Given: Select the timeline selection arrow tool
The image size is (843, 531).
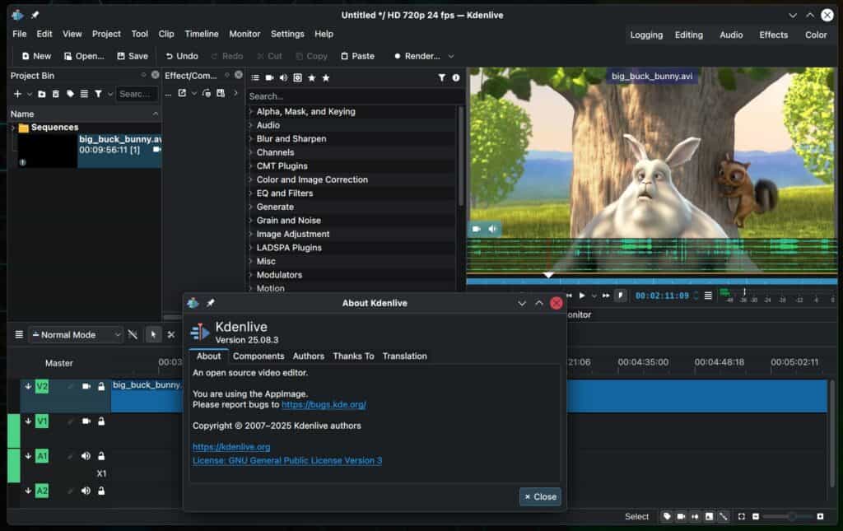Looking at the screenshot, I should 153,334.
